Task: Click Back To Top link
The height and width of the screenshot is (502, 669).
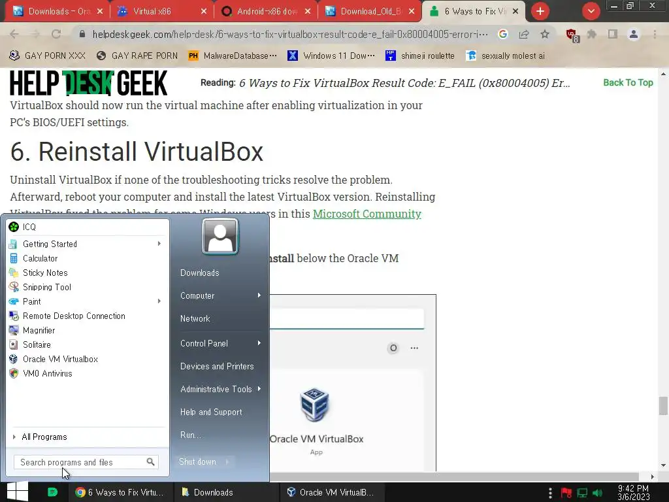Action: [628, 82]
